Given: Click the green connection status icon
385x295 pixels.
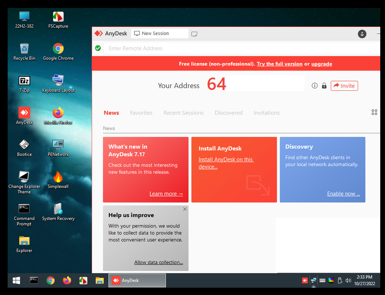Looking at the screenshot, I should (x=98, y=48).
